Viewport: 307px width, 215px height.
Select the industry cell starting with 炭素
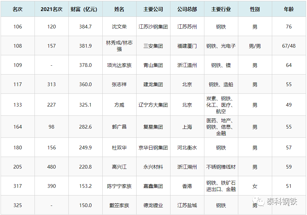click(x=221, y=105)
